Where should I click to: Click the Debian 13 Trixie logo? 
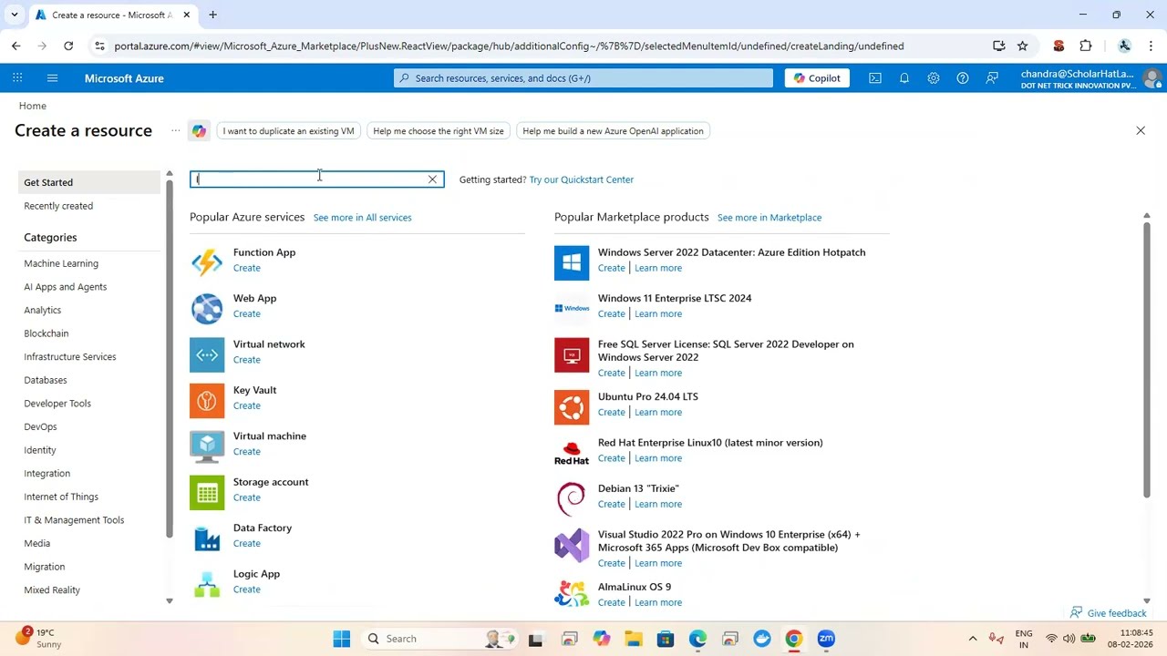(x=572, y=499)
